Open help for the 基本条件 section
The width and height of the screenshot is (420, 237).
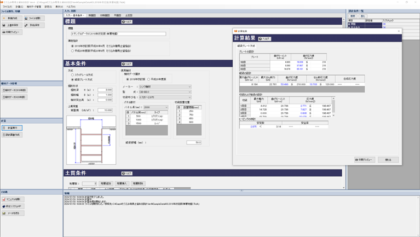tap(126, 64)
